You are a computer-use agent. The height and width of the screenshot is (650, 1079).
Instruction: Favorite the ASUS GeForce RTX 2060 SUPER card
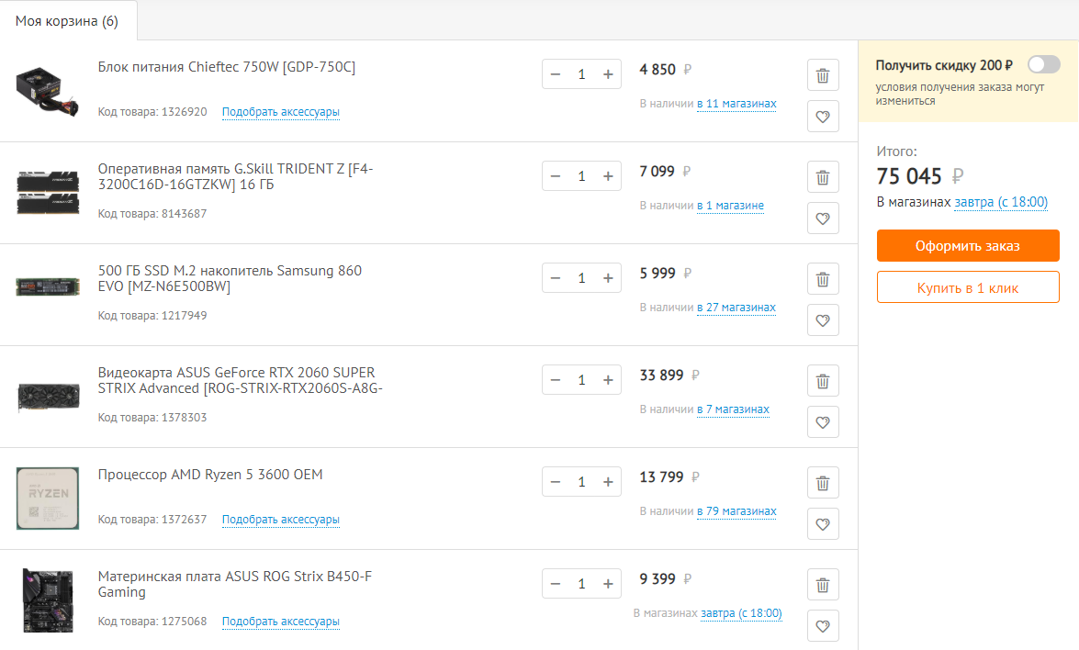point(822,422)
